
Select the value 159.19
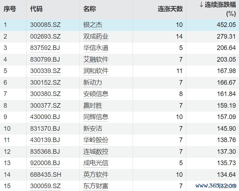click(226, 105)
